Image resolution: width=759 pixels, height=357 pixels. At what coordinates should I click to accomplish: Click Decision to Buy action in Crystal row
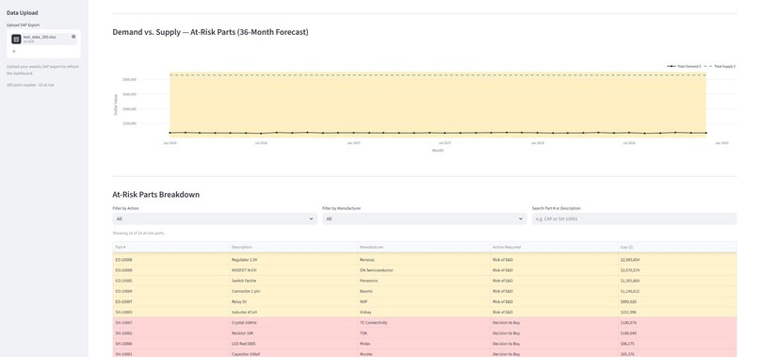(555, 322)
